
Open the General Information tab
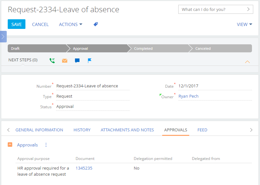click(x=39, y=130)
